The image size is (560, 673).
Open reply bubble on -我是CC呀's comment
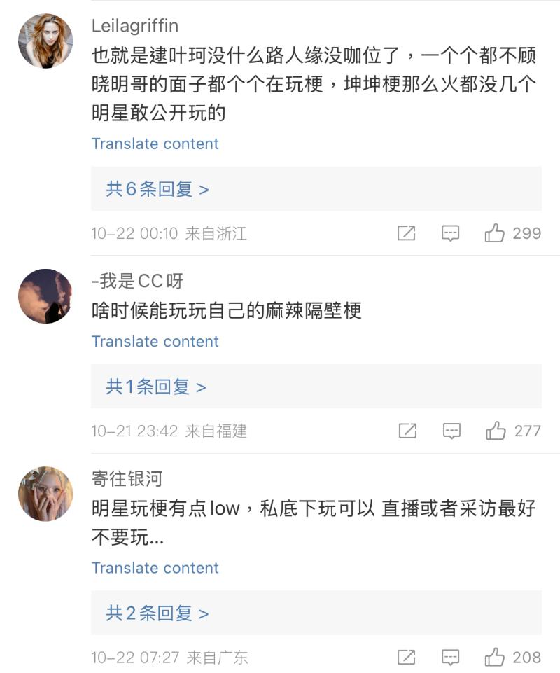point(452,431)
